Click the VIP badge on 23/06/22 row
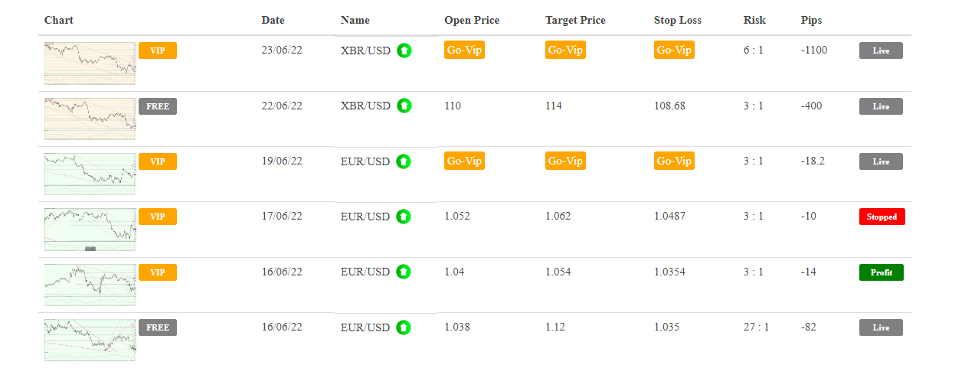The image size is (965, 368). tap(158, 50)
